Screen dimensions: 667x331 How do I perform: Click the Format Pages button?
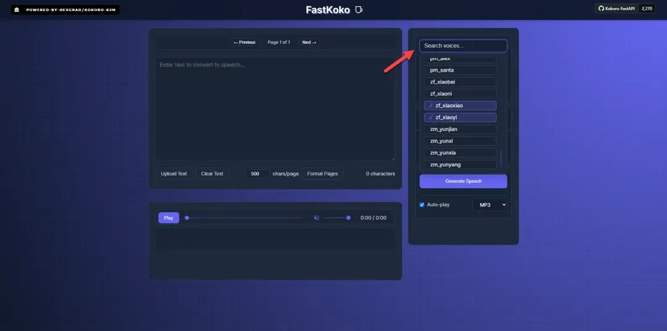(x=322, y=174)
